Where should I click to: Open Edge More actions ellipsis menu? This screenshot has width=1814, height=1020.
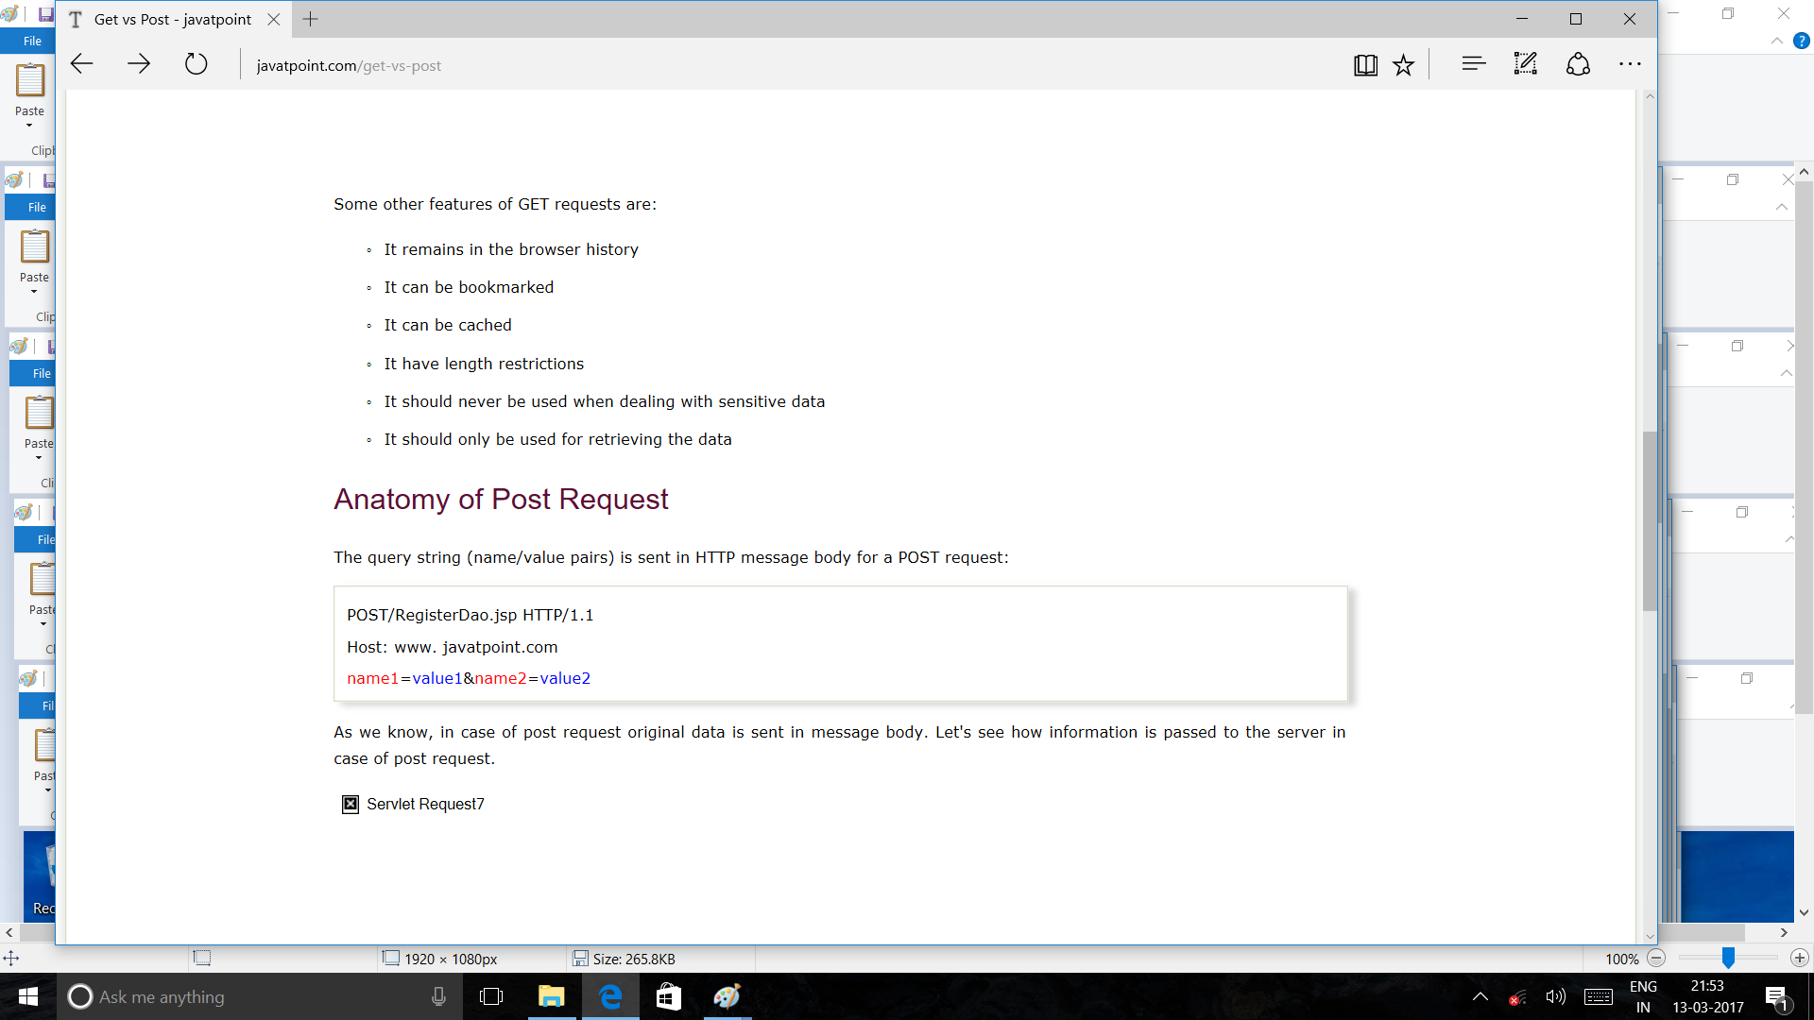coord(1630,64)
